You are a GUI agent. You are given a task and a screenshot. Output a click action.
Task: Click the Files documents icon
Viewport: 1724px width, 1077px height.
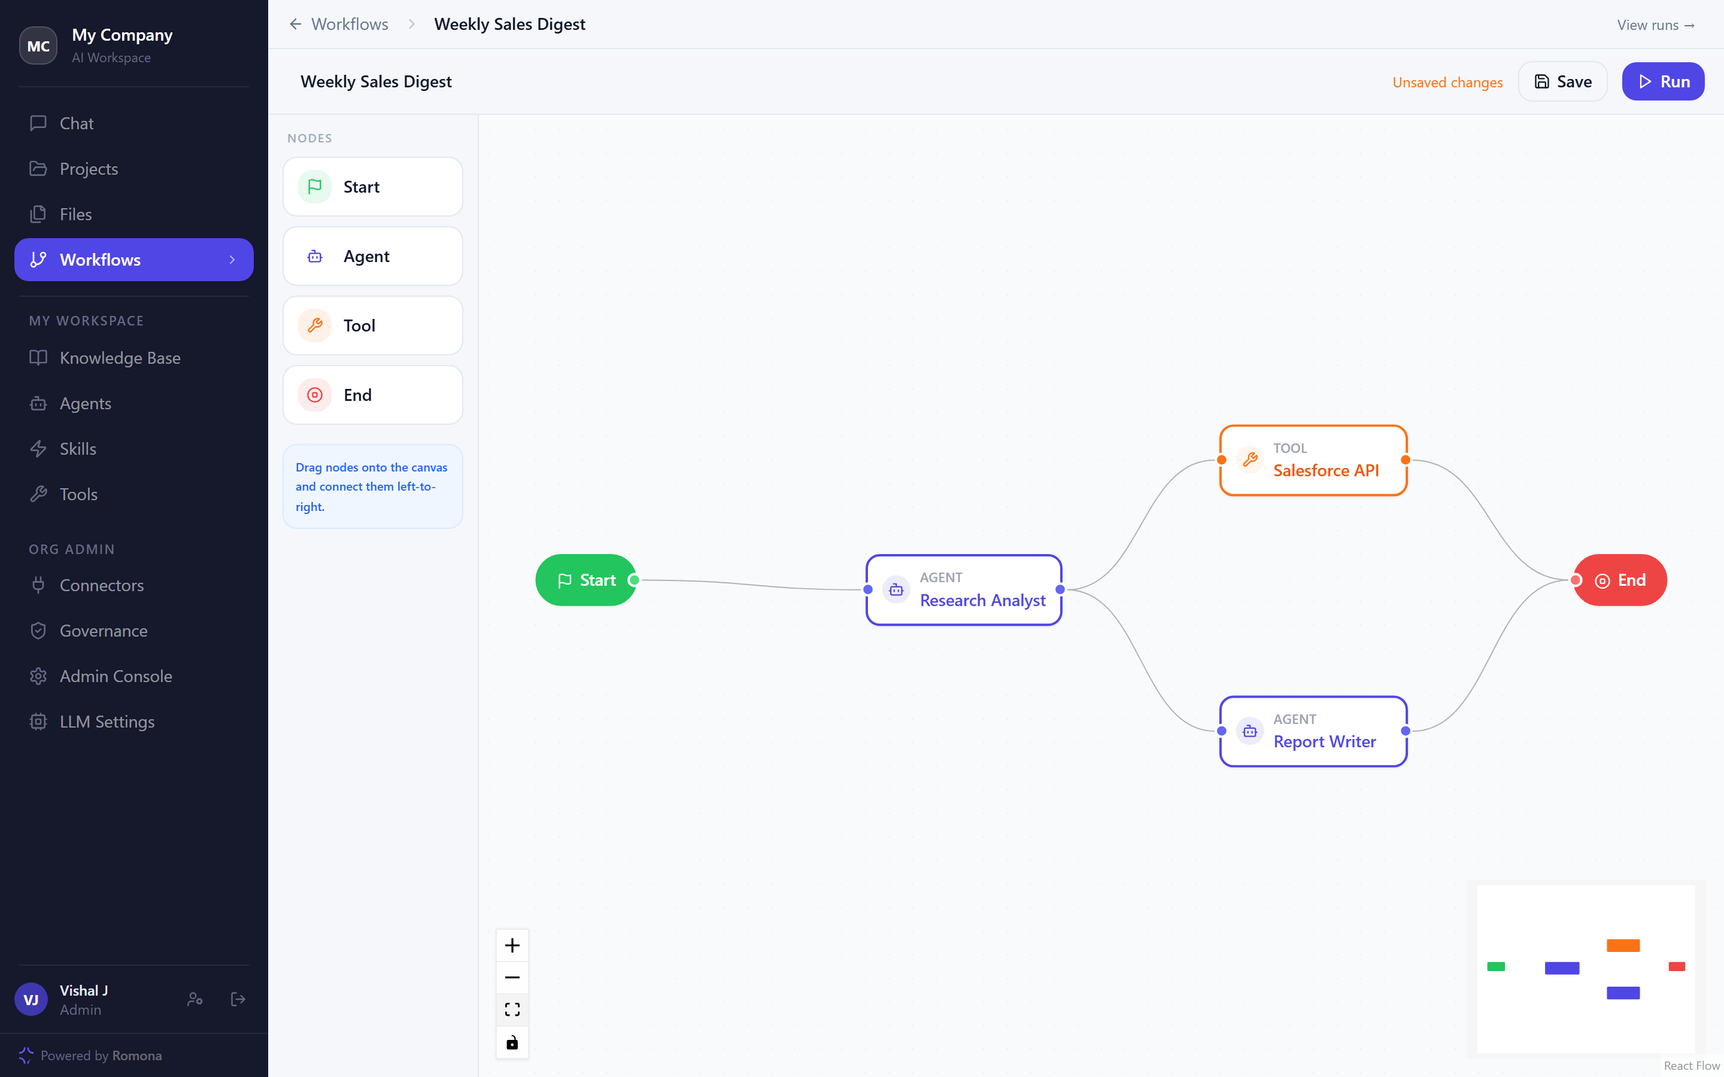click(x=38, y=214)
